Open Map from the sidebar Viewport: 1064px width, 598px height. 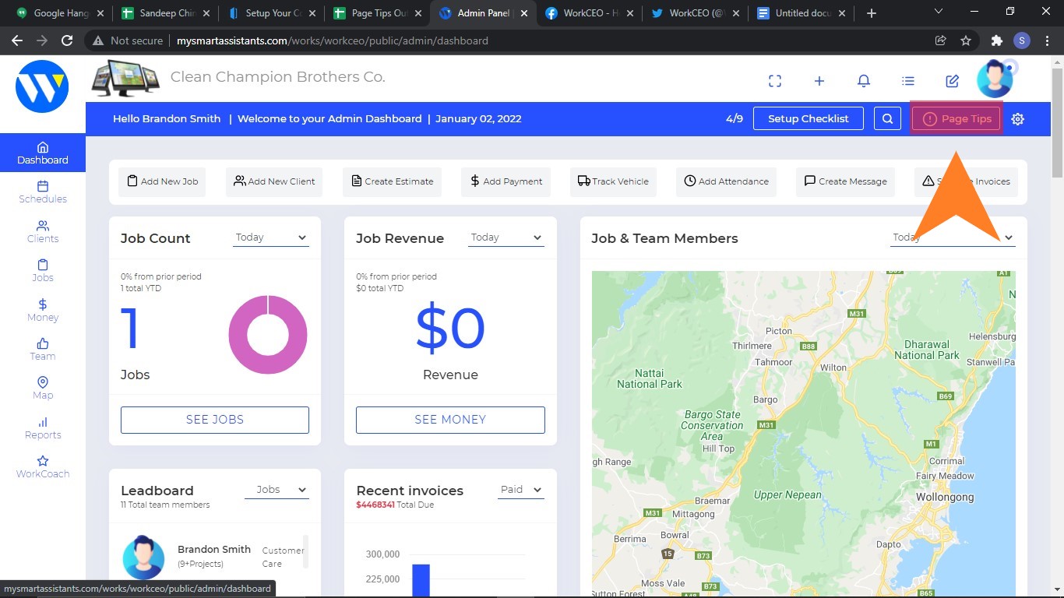pyautogui.click(x=43, y=388)
